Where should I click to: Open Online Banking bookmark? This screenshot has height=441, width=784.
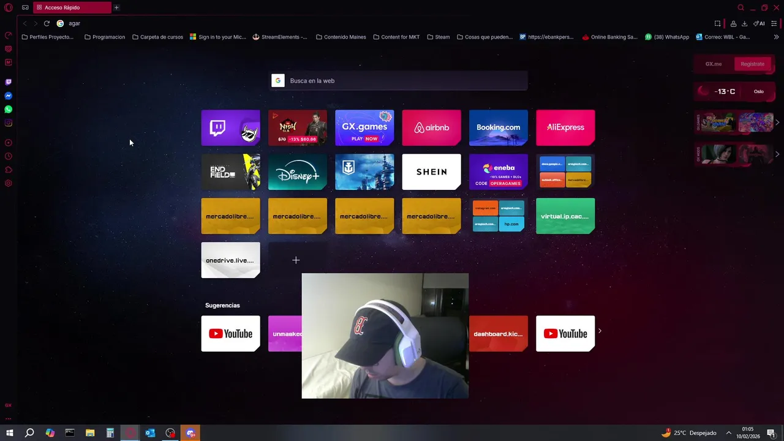pyautogui.click(x=609, y=37)
